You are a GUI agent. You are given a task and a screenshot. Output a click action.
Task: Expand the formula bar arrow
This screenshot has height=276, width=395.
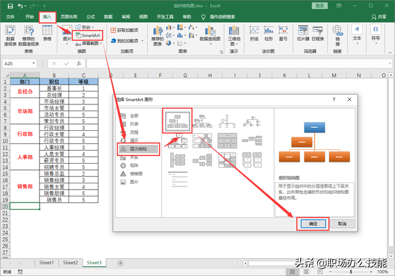tap(390, 63)
